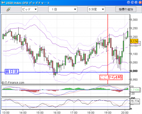
Task: Open the 5分足 timeframe dropdown
Action: pyautogui.click(x=96, y=9)
